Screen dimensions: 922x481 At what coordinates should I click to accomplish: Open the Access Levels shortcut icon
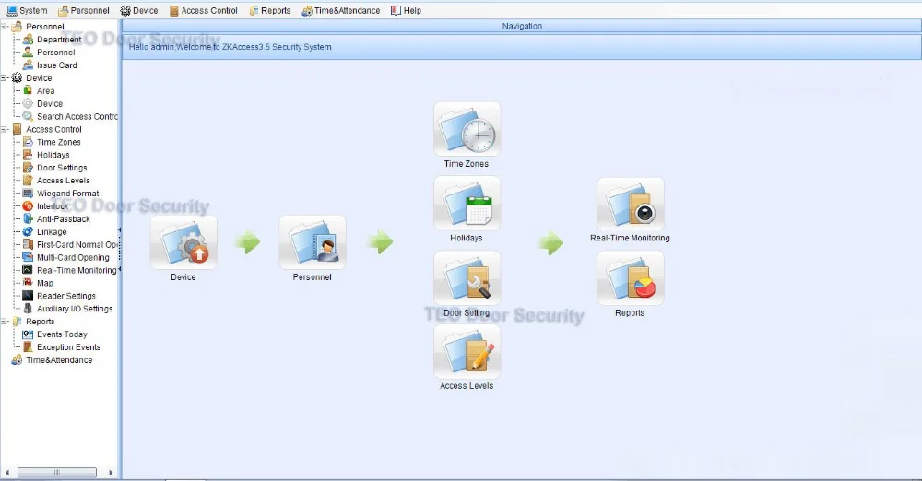point(467,352)
